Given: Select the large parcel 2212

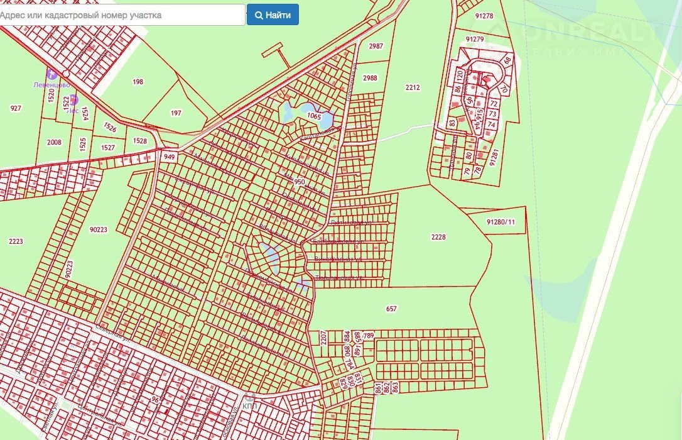Looking at the screenshot, I should pyautogui.click(x=413, y=88).
